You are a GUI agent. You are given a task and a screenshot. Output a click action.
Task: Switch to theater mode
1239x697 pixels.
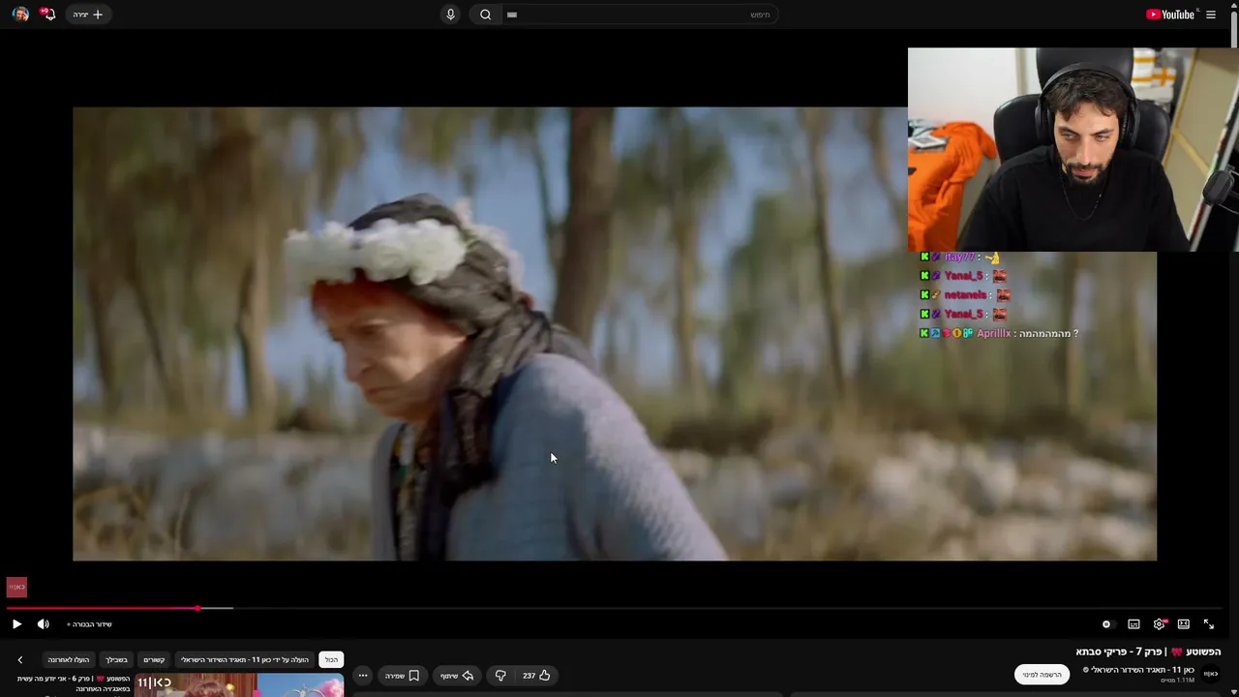pyautogui.click(x=1183, y=624)
